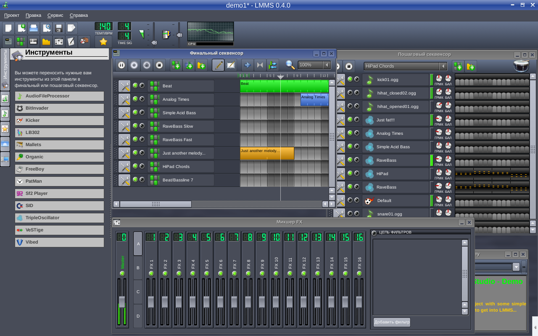Mute the kick01.ogg track LED
Viewport: 538px width, 336px height.
click(350, 79)
